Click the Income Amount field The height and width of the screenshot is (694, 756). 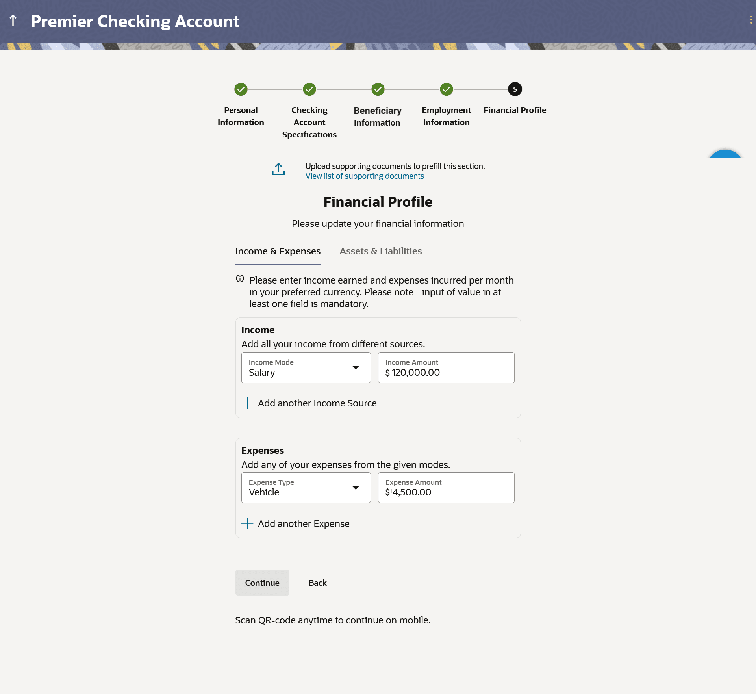(x=446, y=368)
